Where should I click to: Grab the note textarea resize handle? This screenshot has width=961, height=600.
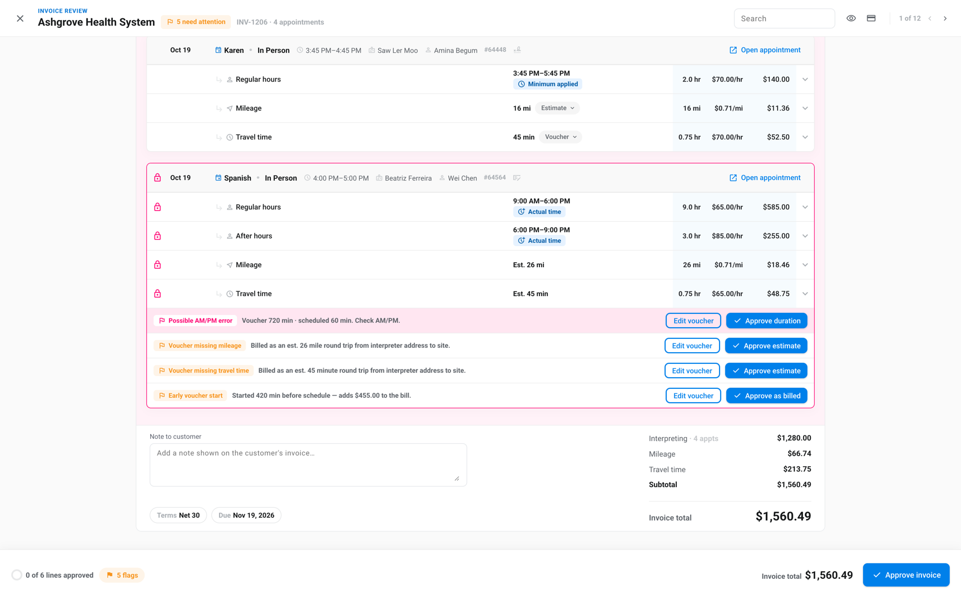tap(457, 478)
